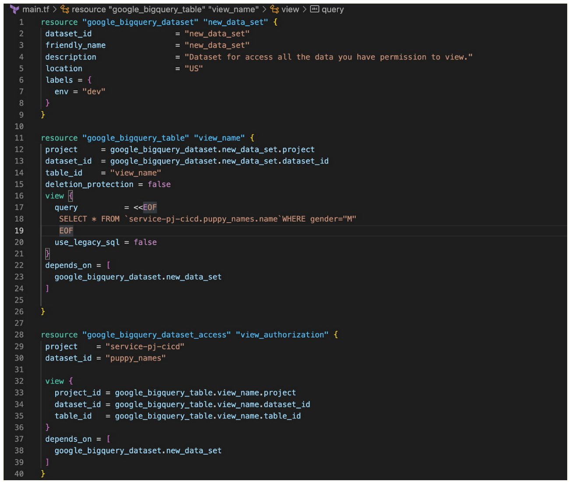Click the symbol icon before the resource breadcrumb

pos(65,9)
